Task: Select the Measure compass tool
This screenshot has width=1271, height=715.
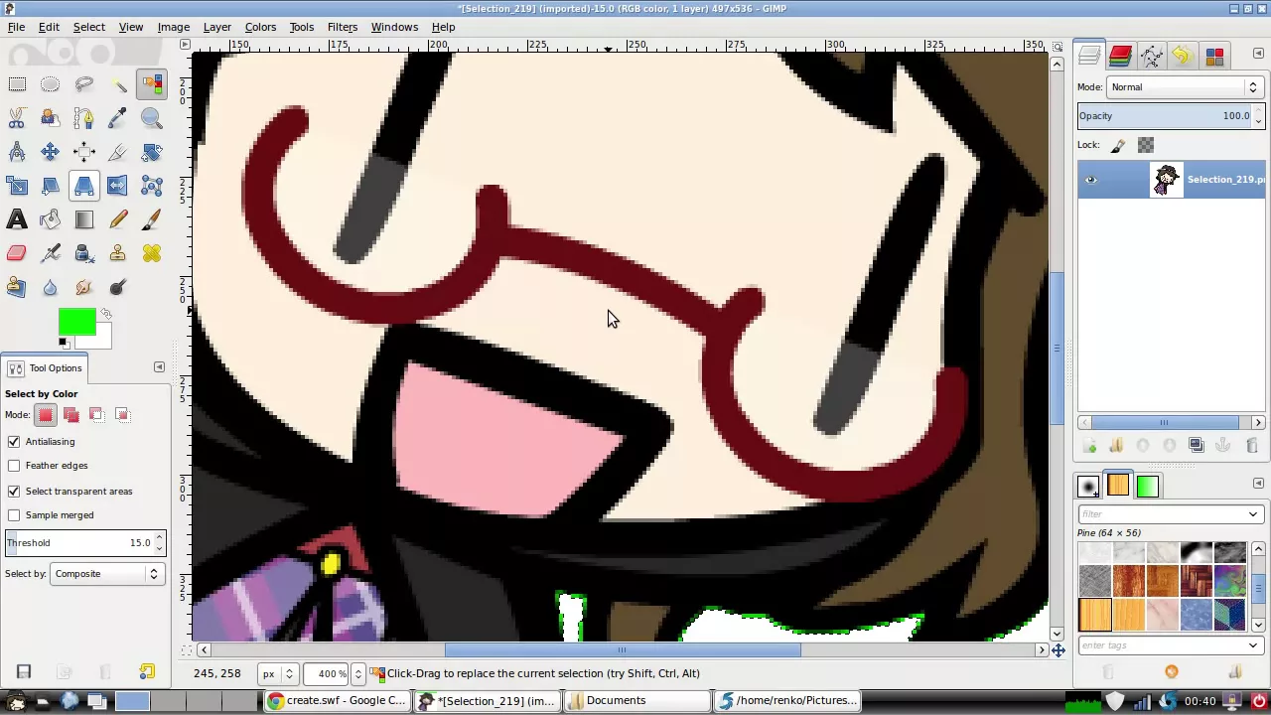Action: [17, 152]
